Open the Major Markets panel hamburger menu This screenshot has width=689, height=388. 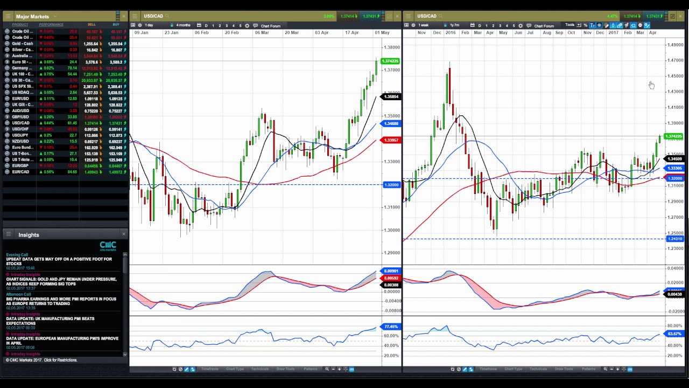(x=8, y=16)
